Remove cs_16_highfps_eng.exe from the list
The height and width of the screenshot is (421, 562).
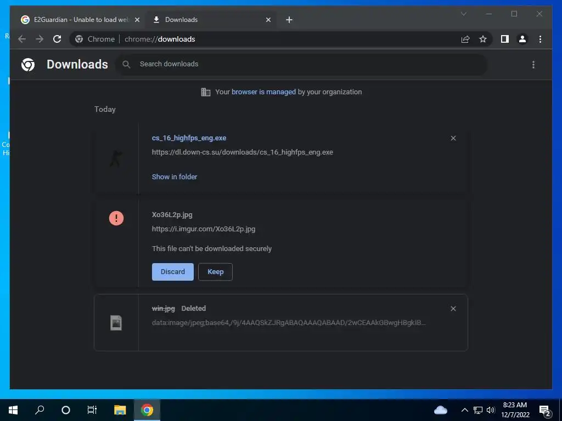(x=453, y=138)
